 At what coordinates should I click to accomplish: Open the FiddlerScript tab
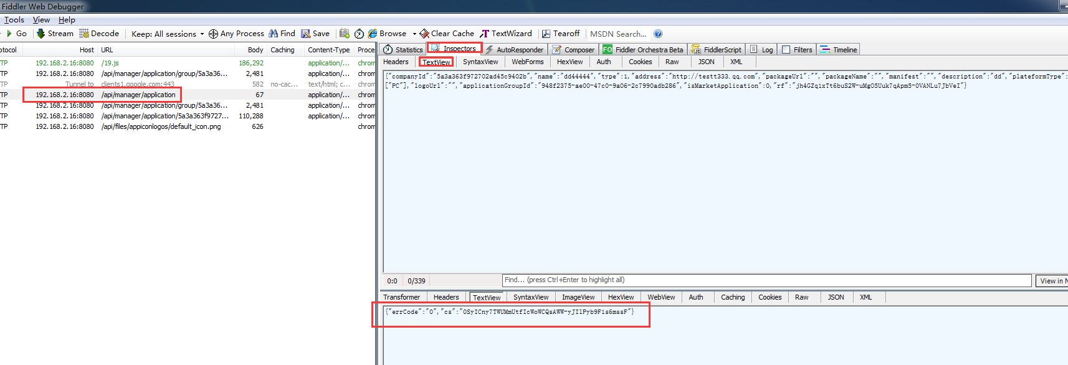click(716, 50)
